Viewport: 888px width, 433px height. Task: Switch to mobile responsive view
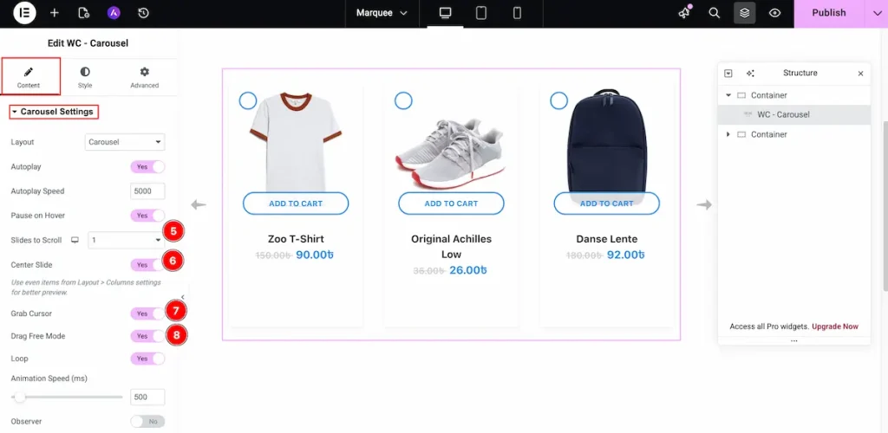point(517,13)
